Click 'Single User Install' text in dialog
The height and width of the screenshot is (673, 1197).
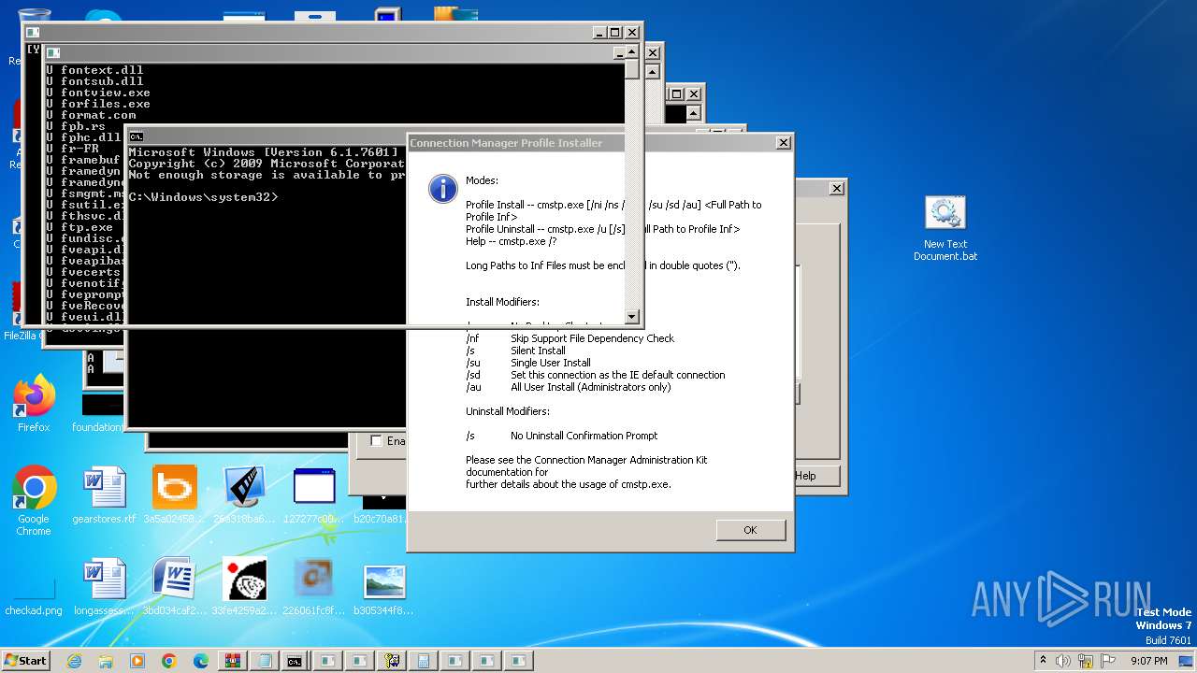click(551, 363)
